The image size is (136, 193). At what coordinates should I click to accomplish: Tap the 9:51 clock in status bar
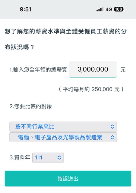[x=25, y=9]
